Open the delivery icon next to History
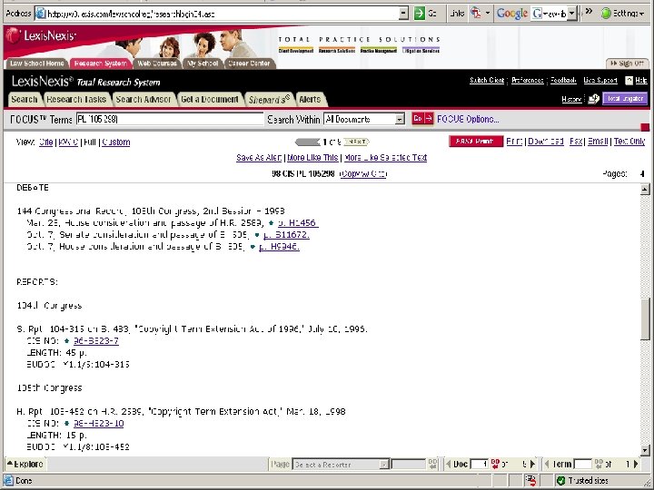This screenshot has height=490, width=654. pos(593,99)
